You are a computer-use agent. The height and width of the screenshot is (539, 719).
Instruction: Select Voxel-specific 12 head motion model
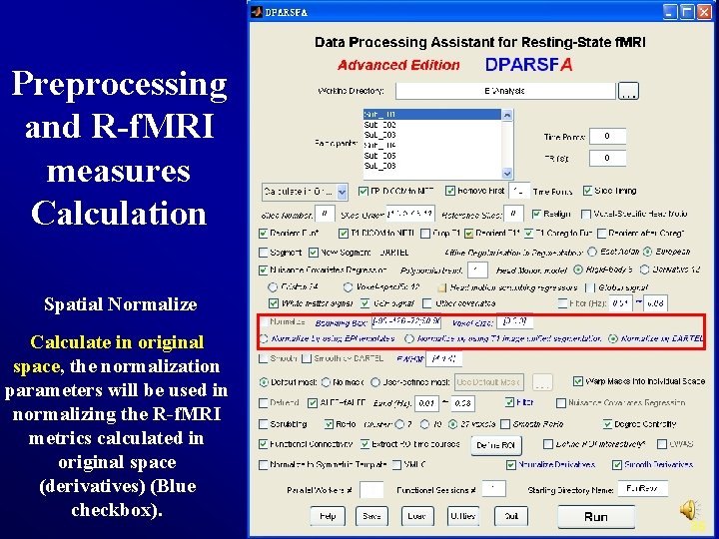click(349, 287)
